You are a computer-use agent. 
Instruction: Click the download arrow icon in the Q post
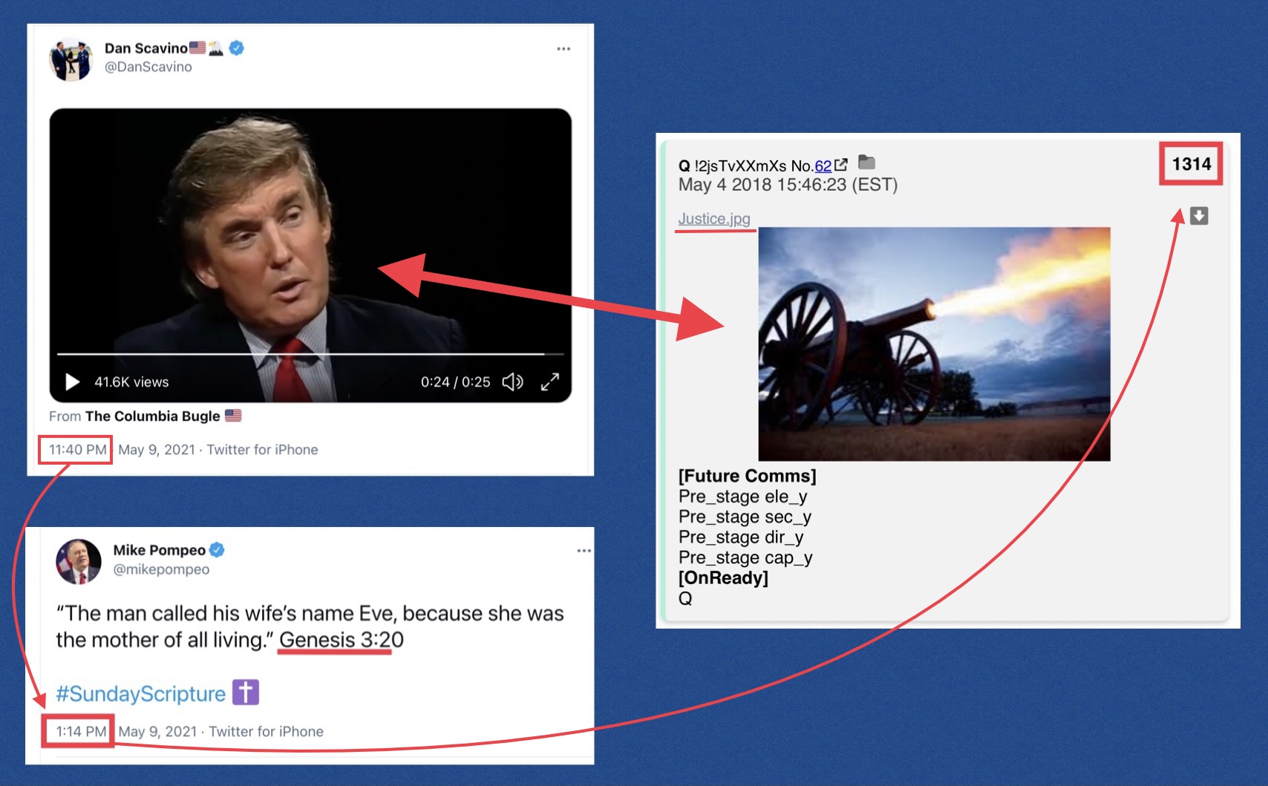tap(1199, 216)
